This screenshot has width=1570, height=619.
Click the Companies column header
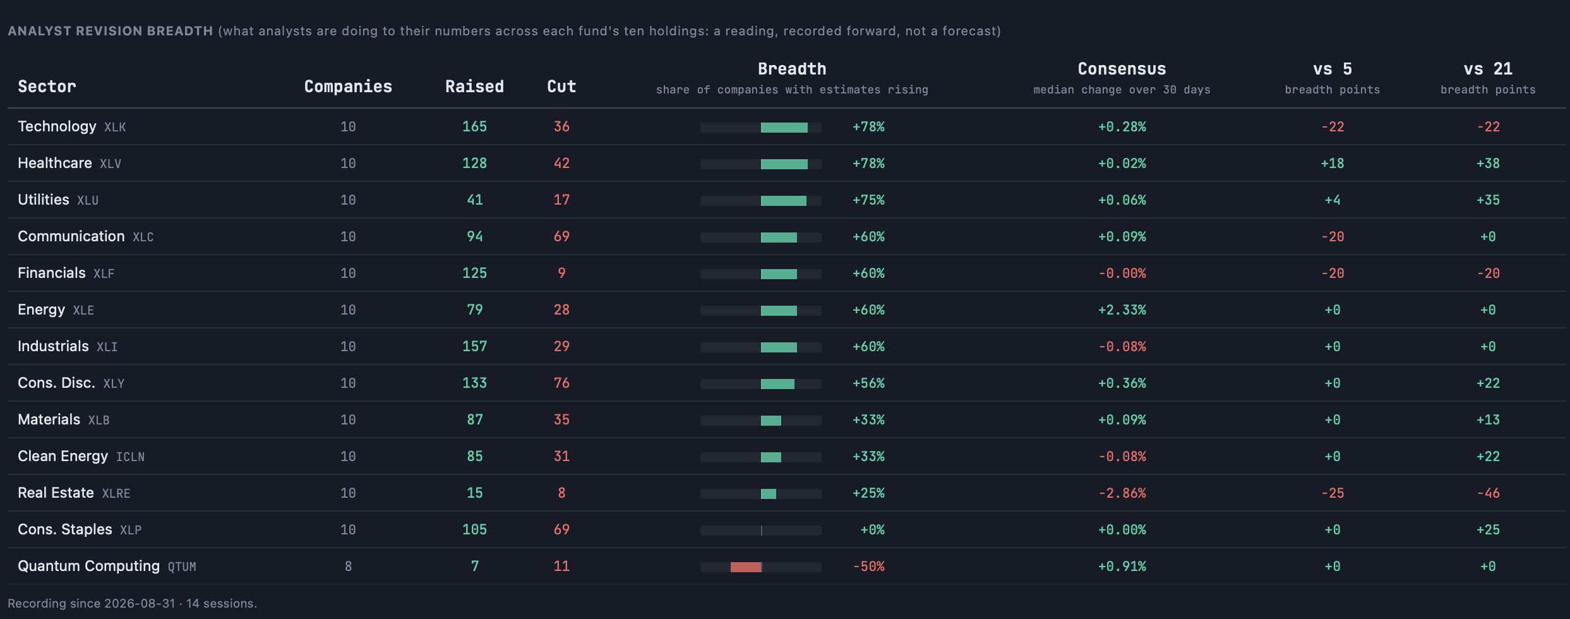(348, 87)
